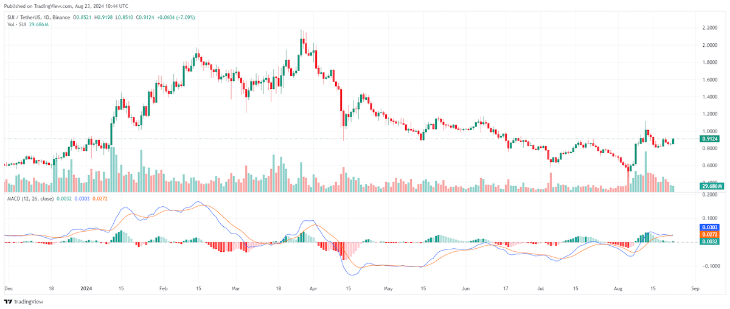Click the 2.2000 price axis label
Screen dimensions: 730x309
709,28
